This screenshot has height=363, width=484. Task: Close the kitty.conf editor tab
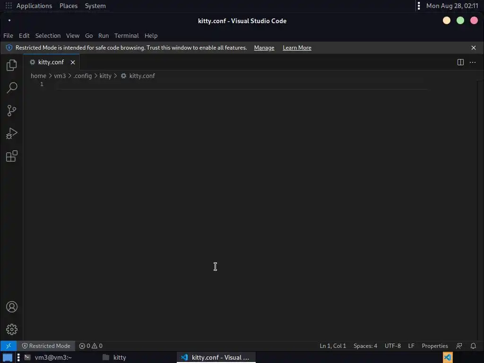click(73, 62)
